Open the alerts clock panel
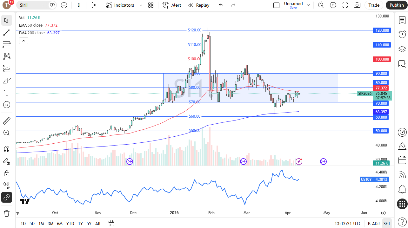 point(402,34)
